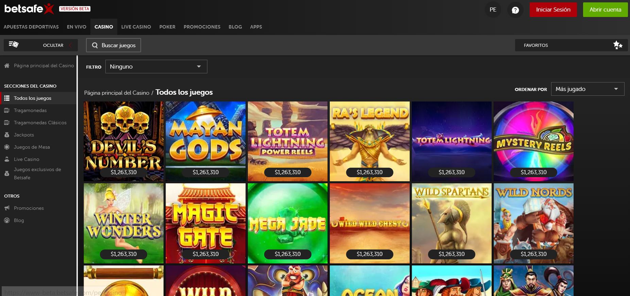This screenshot has height=296, width=630.
Task: Click the Tragamonedas Clásicos icon
Action: 7,123
